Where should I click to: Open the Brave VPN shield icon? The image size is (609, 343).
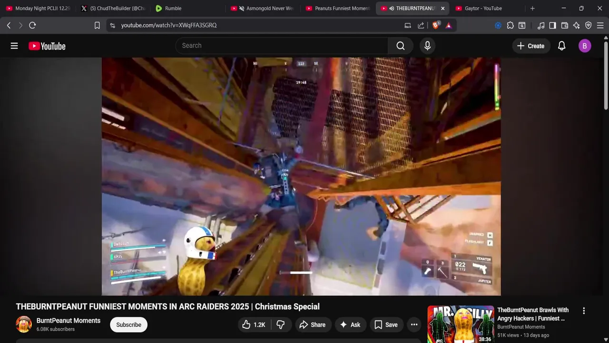[589, 25]
